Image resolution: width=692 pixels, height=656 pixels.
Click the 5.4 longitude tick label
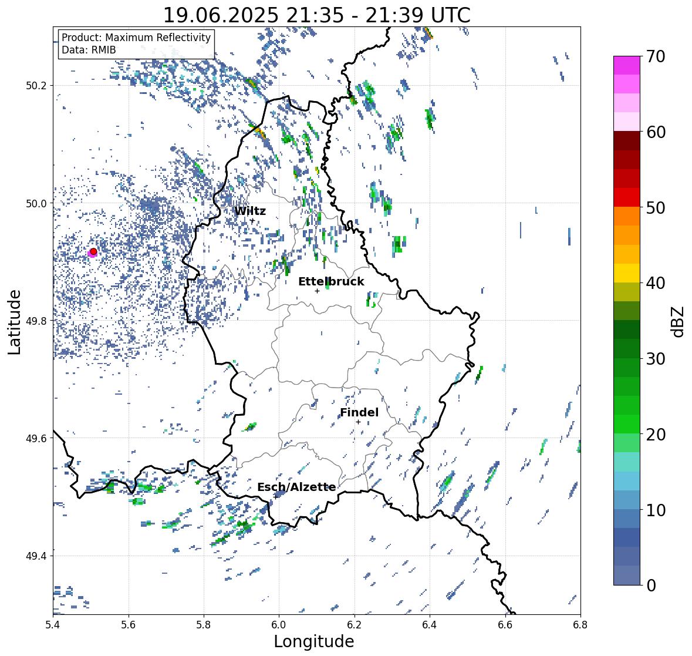click(53, 625)
